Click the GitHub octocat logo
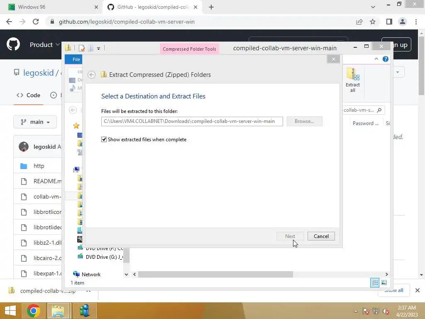 (x=13, y=44)
